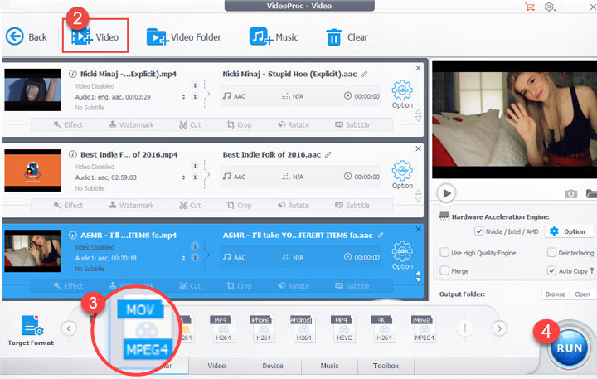
Task: Open the output folder
Action: pyautogui.click(x=583, y=294)
